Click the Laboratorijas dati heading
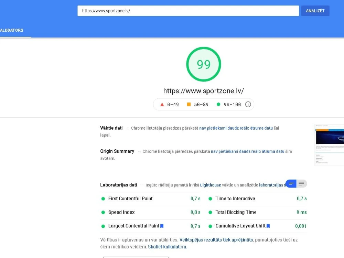 click(x=118, y=185)
